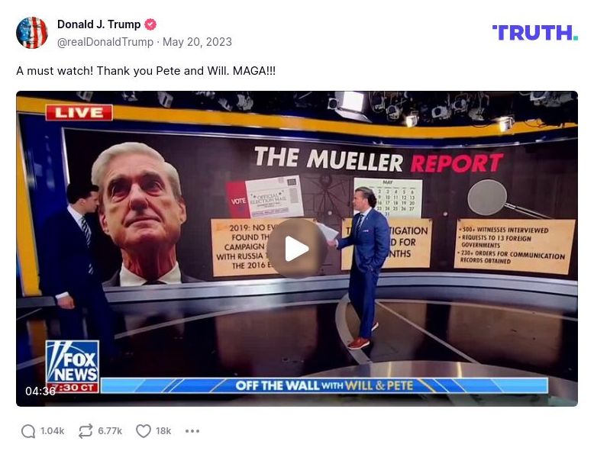This screenshot has width=594, height=454.
Task: Like the post with heart icon
Action: pos(144,431)
